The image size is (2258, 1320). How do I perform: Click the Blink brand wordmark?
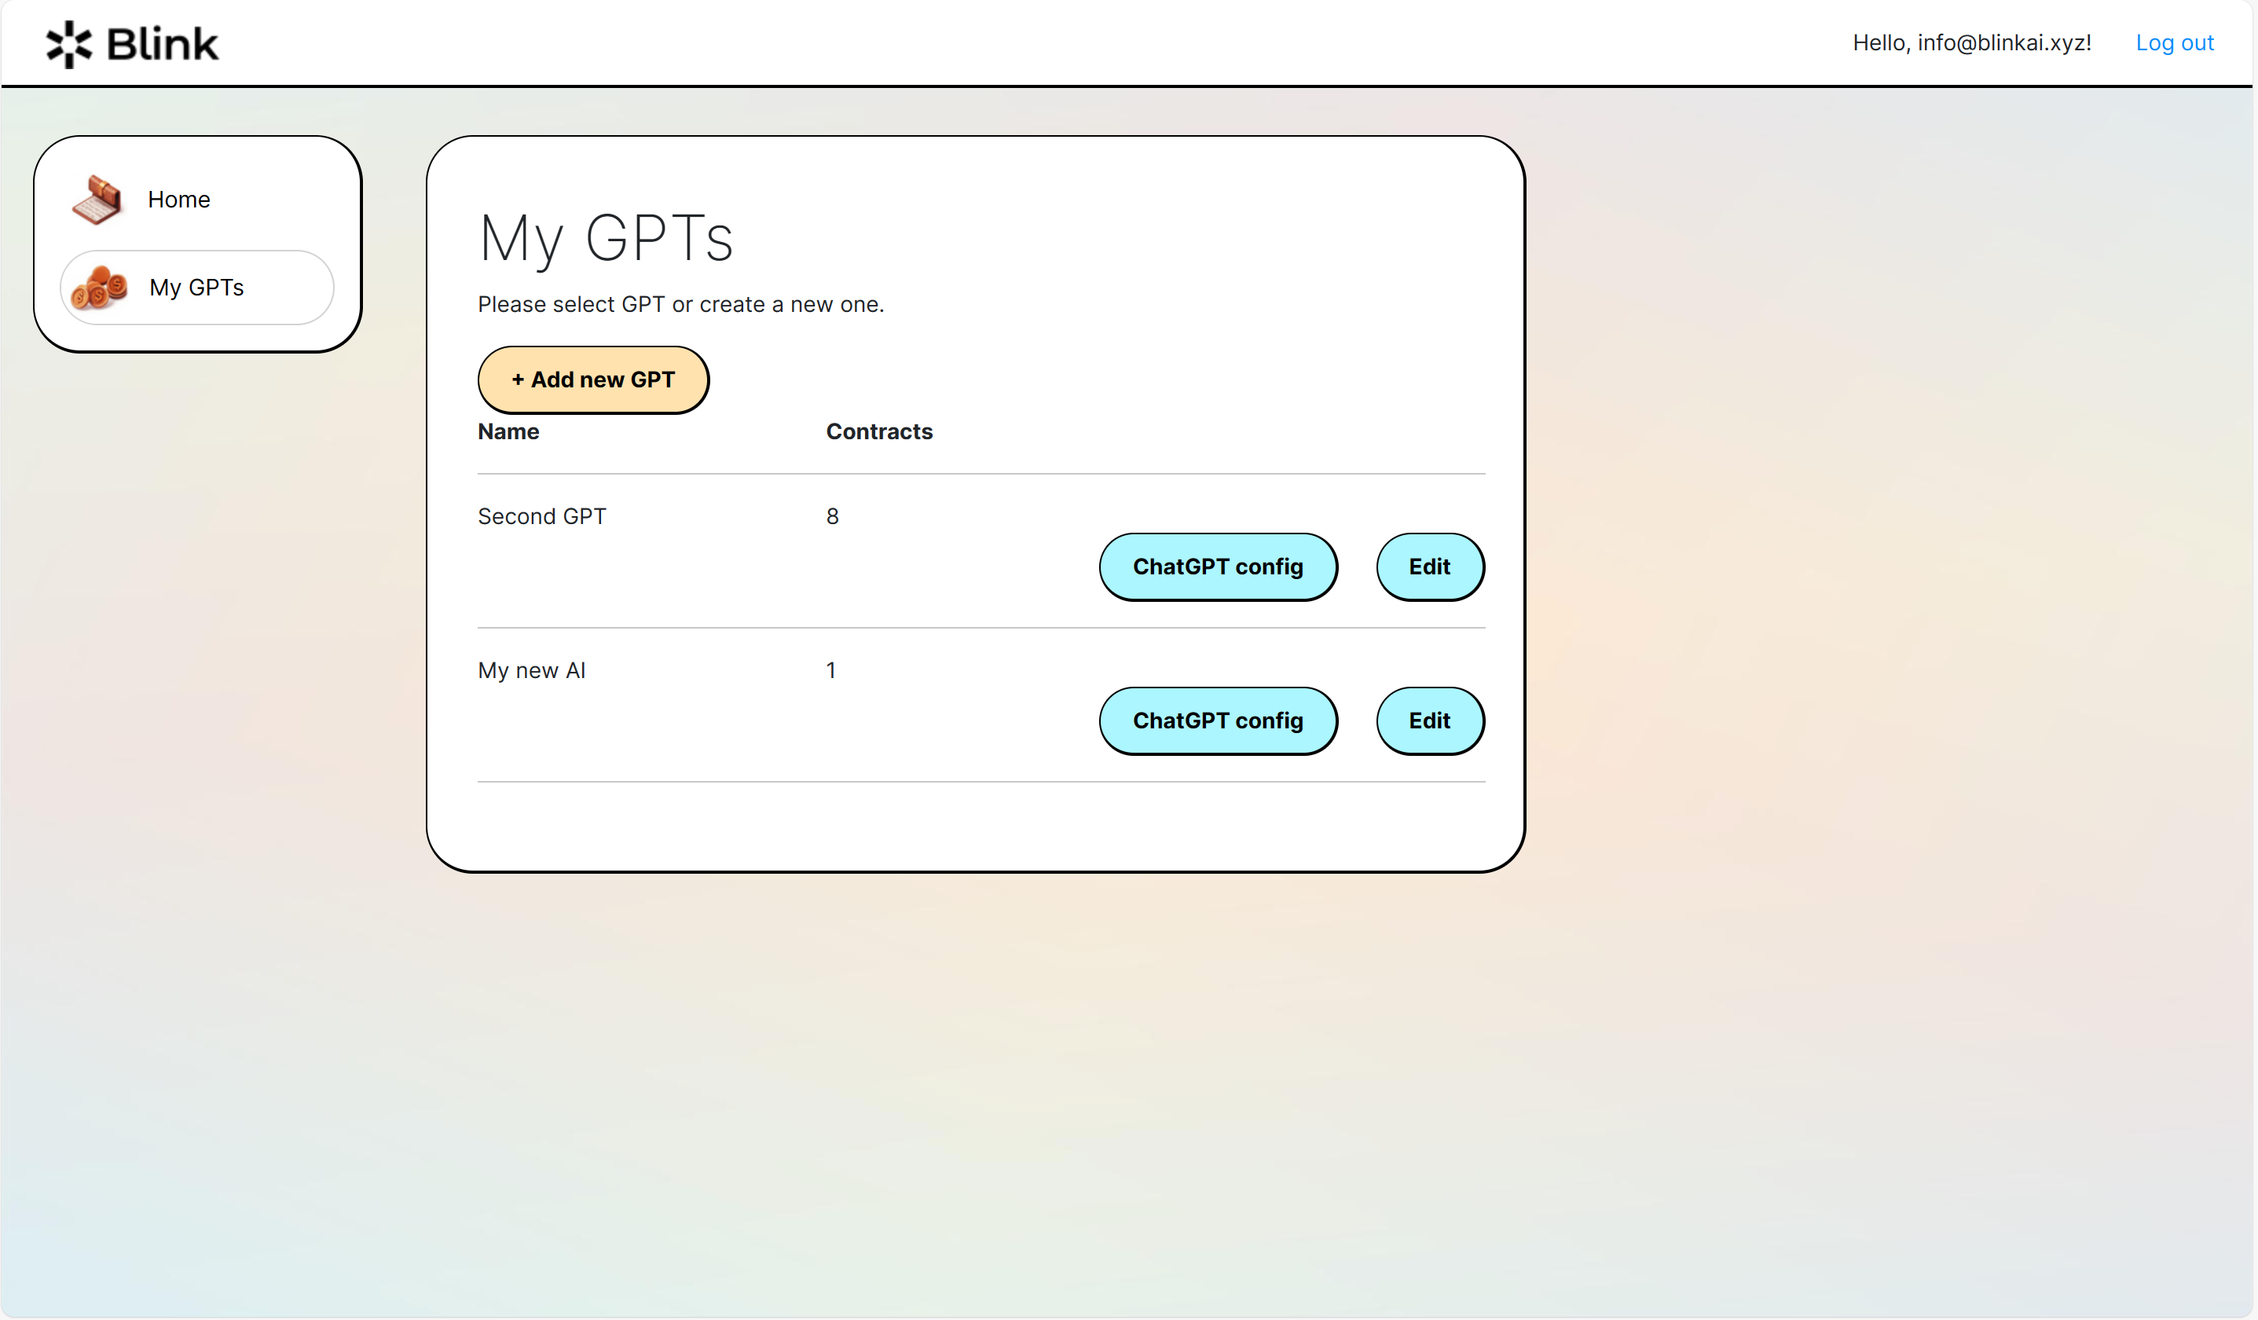[162, 44]
